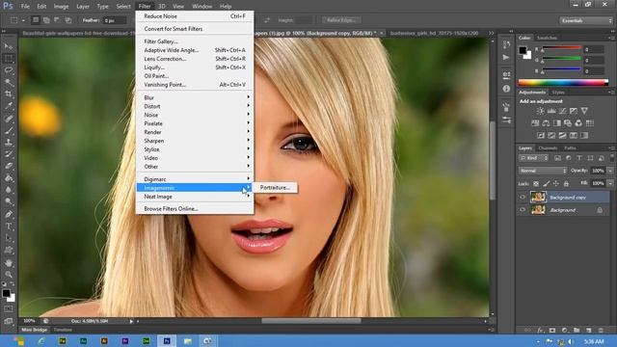This screenshot has width=617, height=347.
Task: Toggle lock position
Action: [556, 184]
